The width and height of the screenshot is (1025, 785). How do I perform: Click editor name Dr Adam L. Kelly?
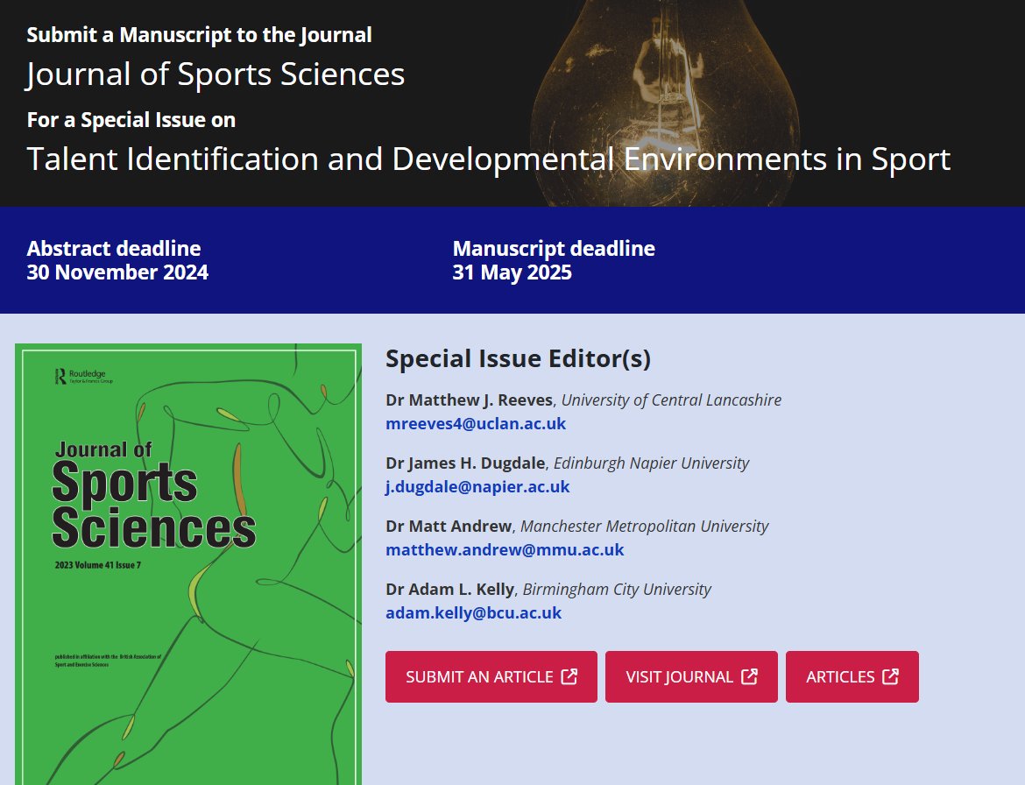[x=449, y=589]
